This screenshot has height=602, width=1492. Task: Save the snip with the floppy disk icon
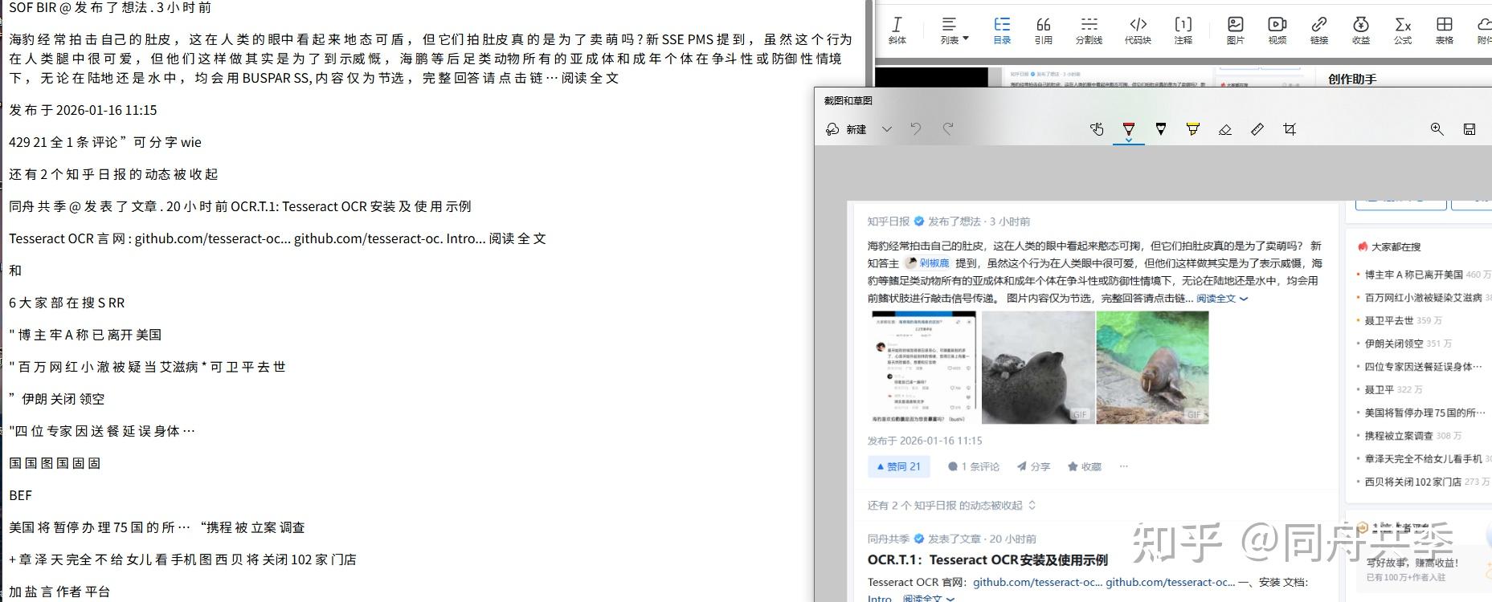tap(1470, 129)
